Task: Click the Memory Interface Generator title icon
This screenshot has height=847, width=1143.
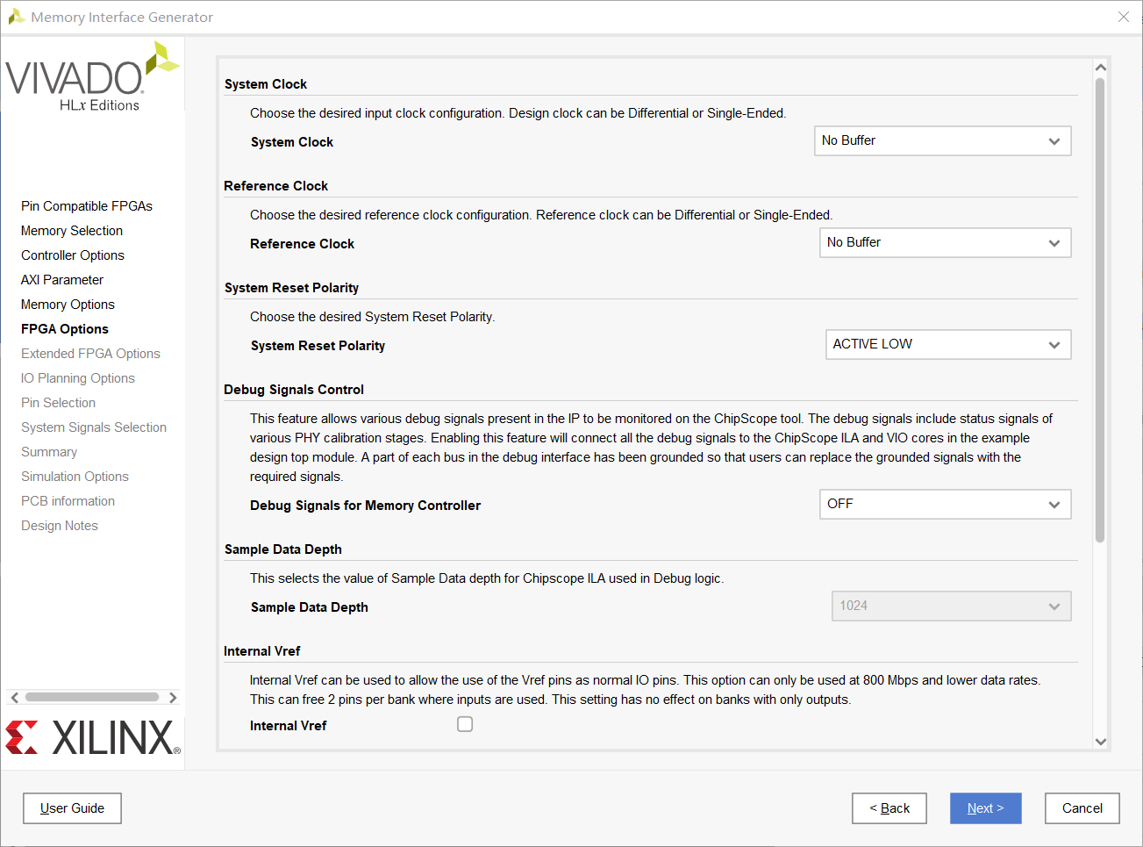Action: click(x=16, y=17)
